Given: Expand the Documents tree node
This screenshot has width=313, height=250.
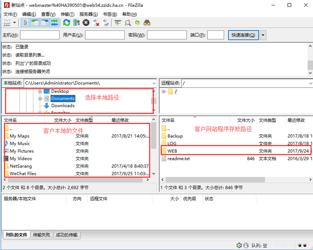Looking at the screenshot, I should click(x=40, y=99).
